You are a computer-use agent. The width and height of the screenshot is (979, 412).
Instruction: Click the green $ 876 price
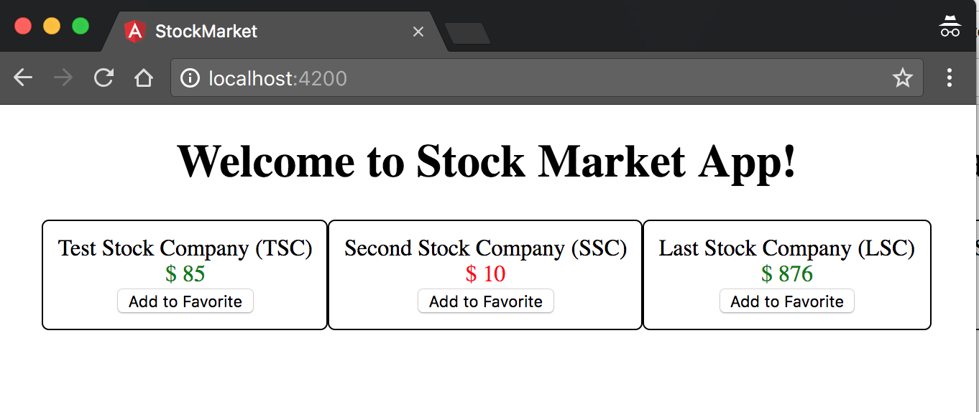coord(787,273)
